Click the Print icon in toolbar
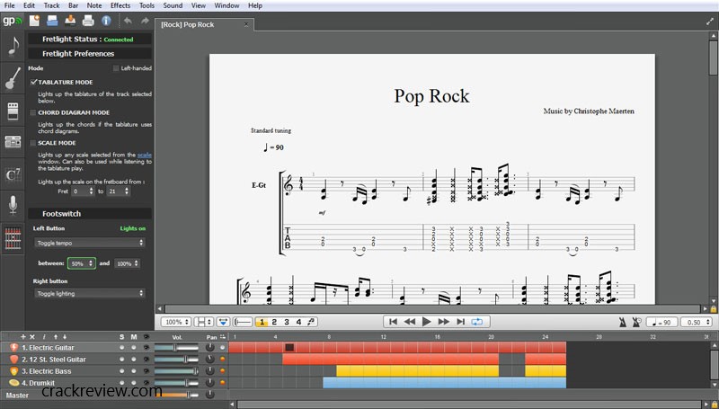 (88, 20)
